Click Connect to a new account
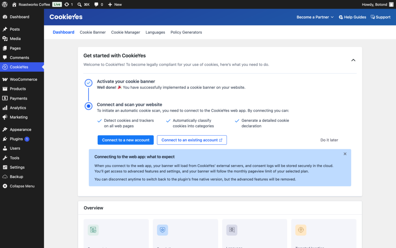The height and width of the screenshot is (248, 396). [x=125, y=140]
